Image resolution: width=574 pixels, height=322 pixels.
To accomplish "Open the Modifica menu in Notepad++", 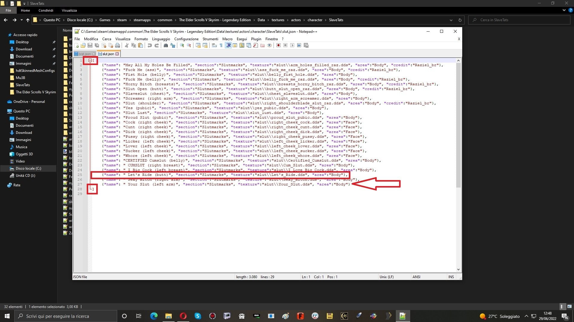I will pyautogui.click(x=91, y=39).
